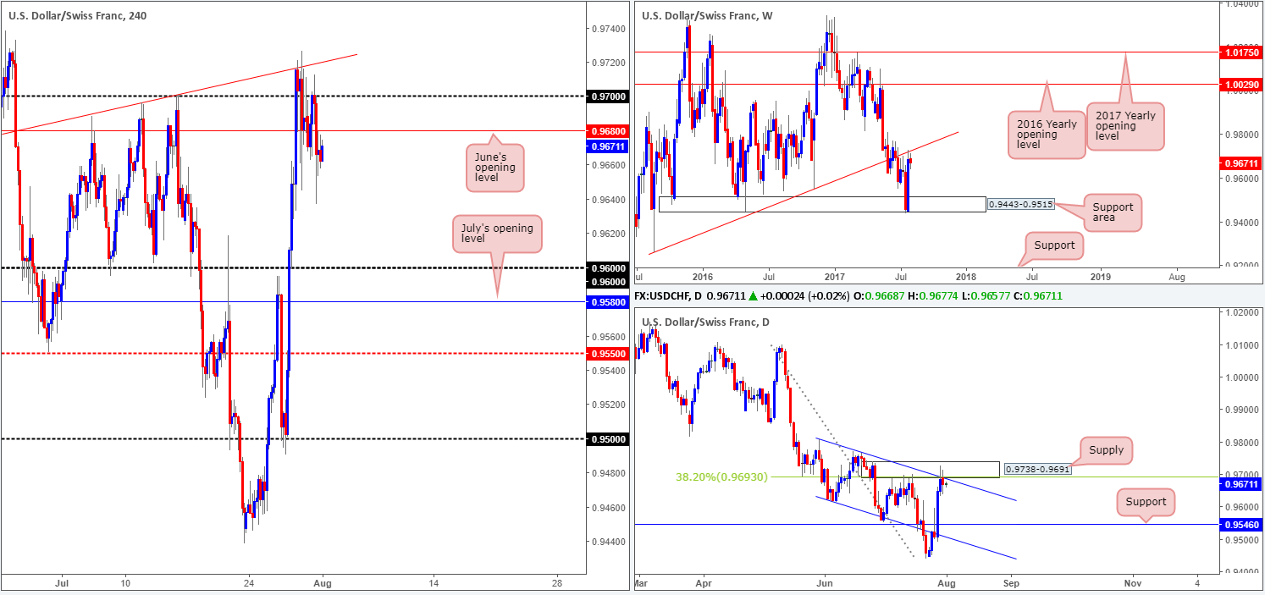Click the red '1.00290' price label on weekly chart

pyautogui.click(x=1241, y=84)
